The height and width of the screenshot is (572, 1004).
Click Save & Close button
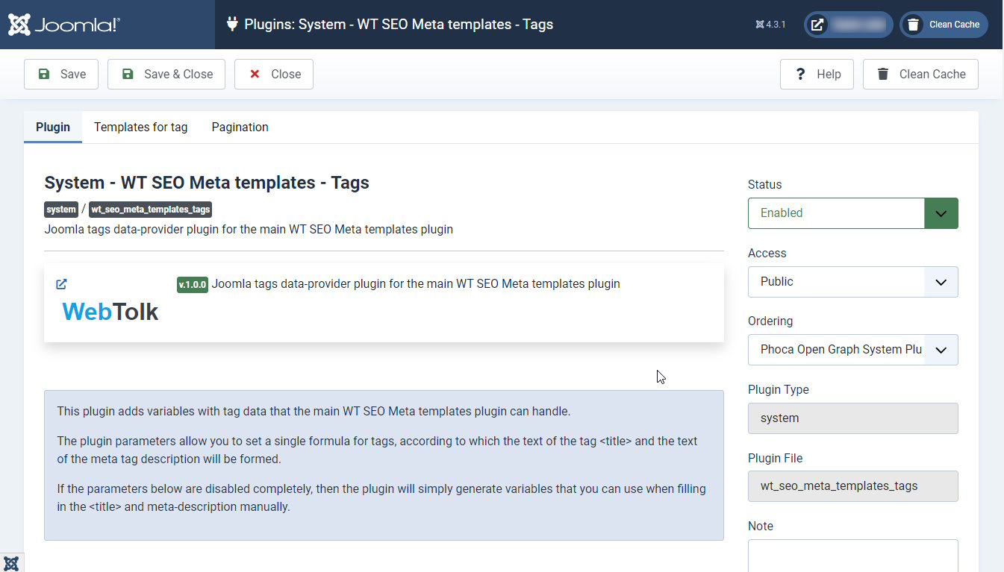(x=166, y=75)
